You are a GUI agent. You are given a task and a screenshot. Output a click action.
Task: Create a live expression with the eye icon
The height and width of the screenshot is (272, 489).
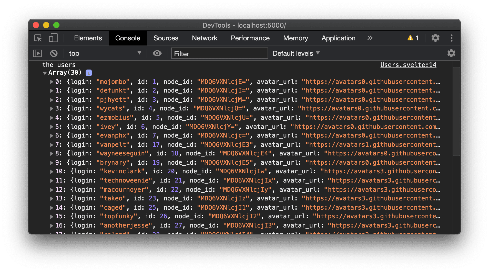157,53
